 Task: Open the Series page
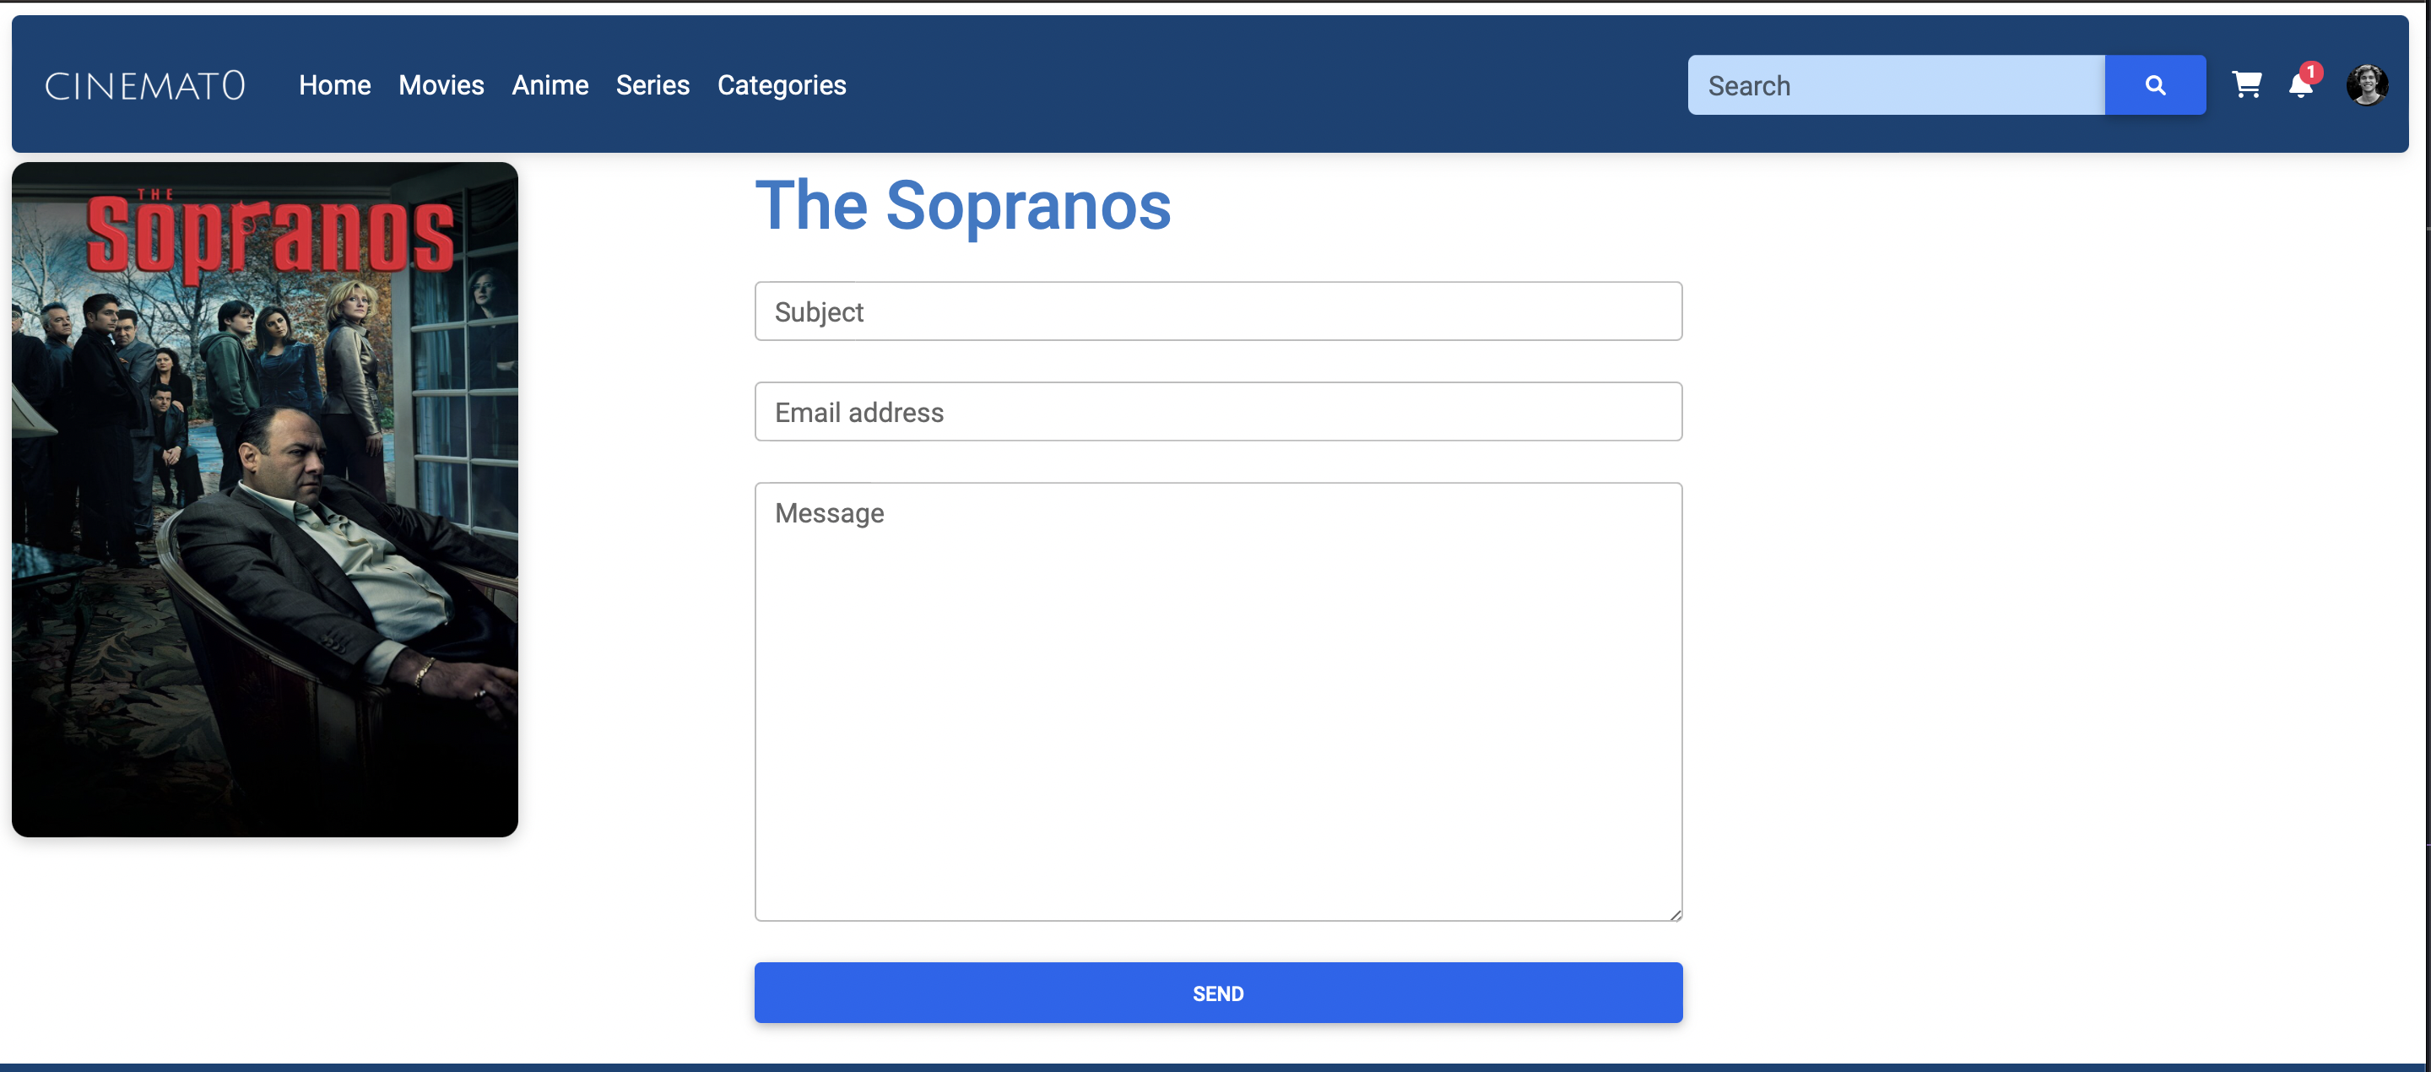[x=652, y=85]
